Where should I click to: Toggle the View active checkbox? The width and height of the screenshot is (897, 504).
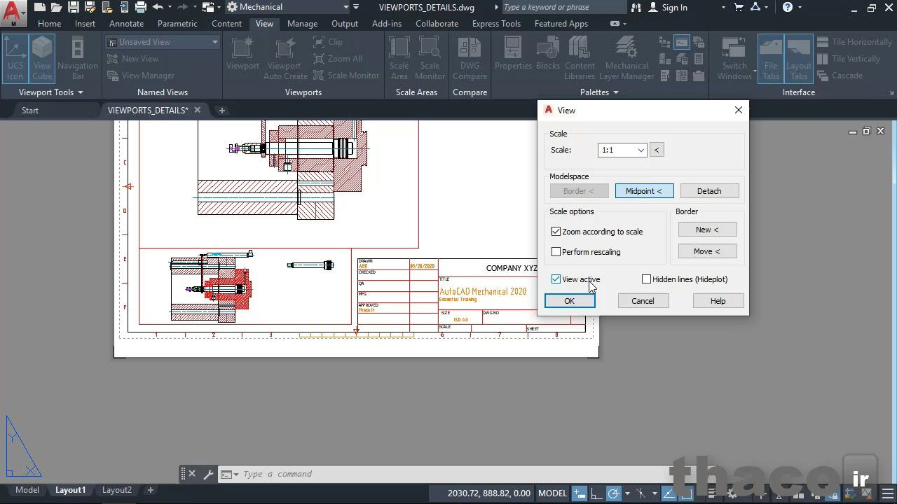(556, 279)
